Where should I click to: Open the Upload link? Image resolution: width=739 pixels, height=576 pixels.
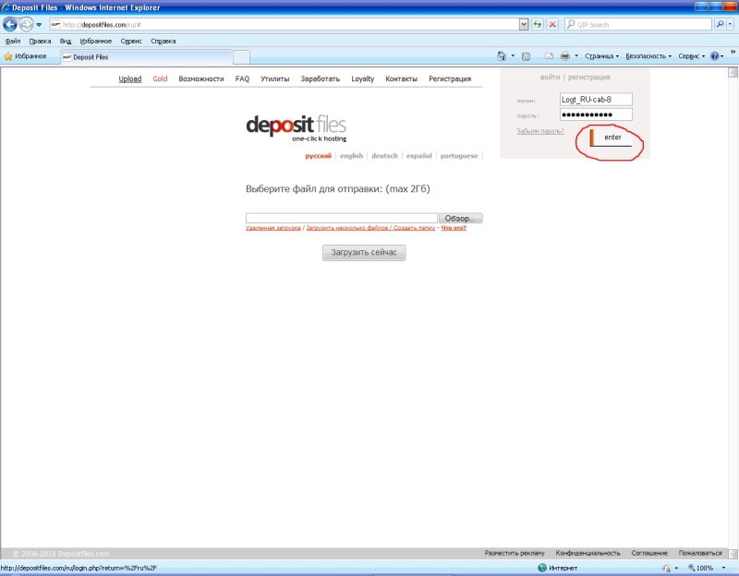pyautogui.click(x=130, y=78)
